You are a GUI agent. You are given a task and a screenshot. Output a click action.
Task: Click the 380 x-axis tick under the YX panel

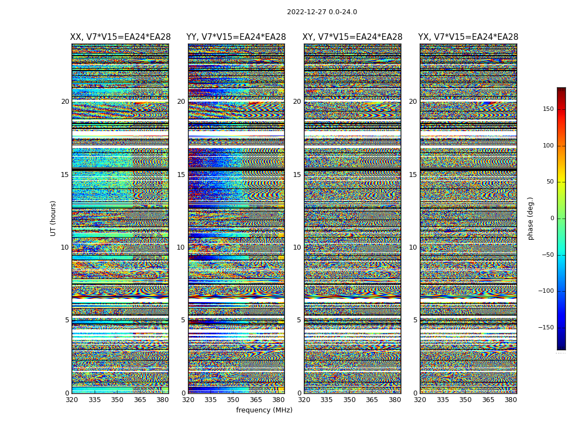tap(511, 400)
